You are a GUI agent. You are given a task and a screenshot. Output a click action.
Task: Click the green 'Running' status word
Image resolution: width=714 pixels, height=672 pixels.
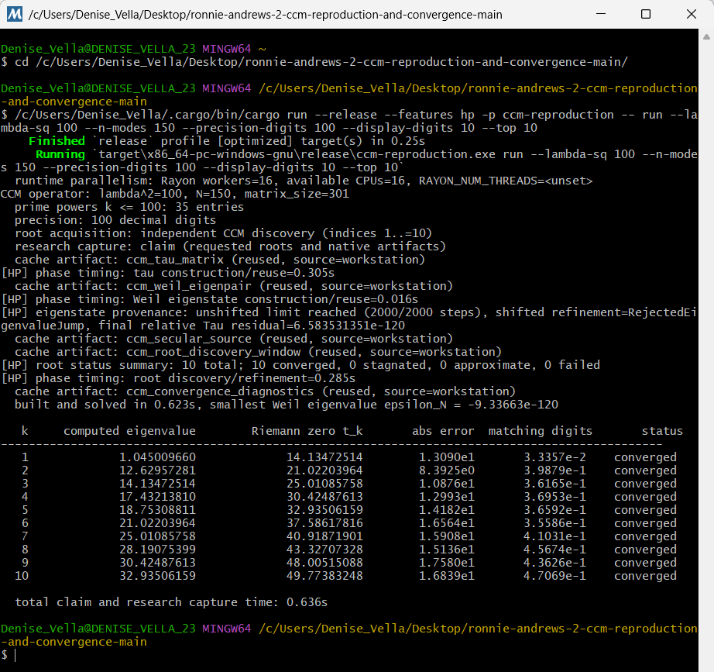60,154
